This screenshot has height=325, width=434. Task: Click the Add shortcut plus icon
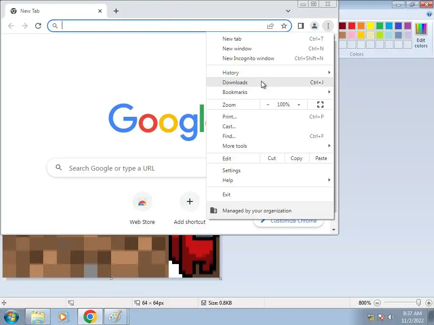pyautogui.click(x=189, y=201)
